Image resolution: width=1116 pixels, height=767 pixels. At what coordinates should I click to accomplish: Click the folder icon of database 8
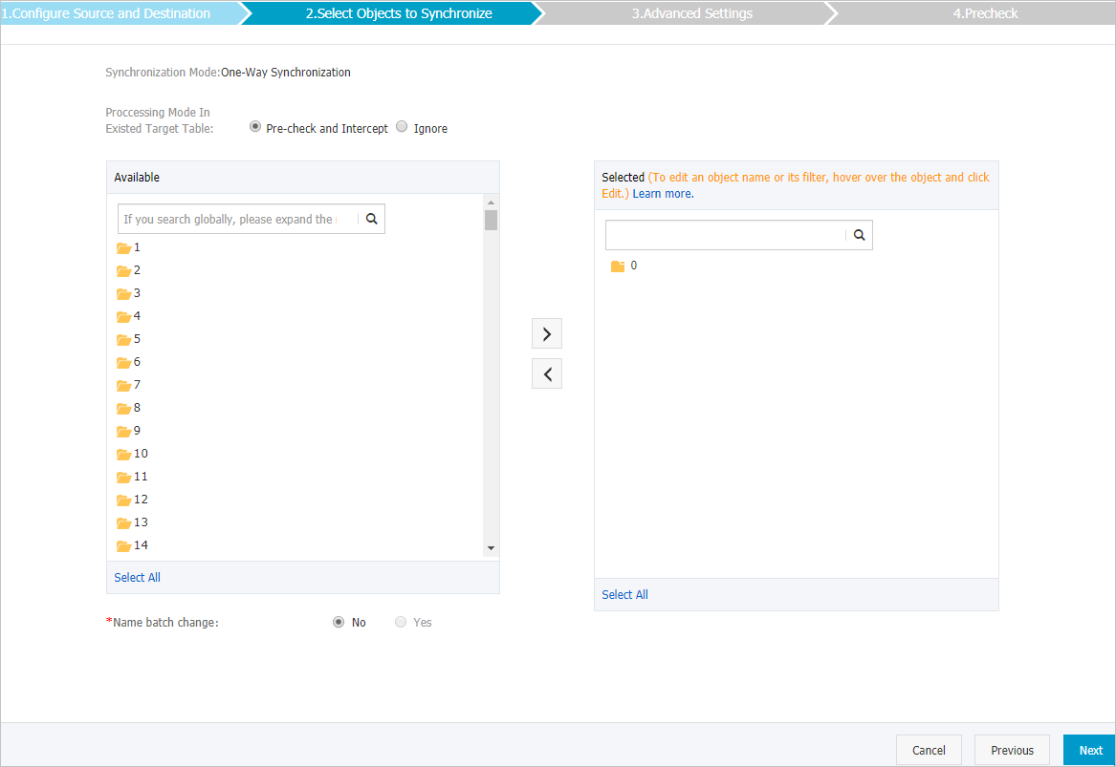pyautogui.click(x=124, y=408)
